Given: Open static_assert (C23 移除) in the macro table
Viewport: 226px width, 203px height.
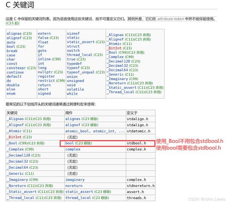Looking at the screenshot, I should (88, 192).
